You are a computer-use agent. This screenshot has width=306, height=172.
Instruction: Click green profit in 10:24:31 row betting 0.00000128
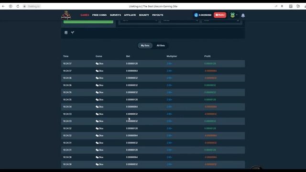tap(210, 150)
